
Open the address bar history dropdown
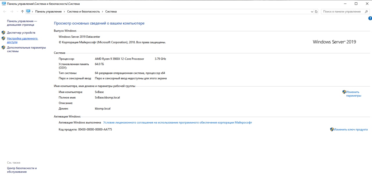pos(312,12)
